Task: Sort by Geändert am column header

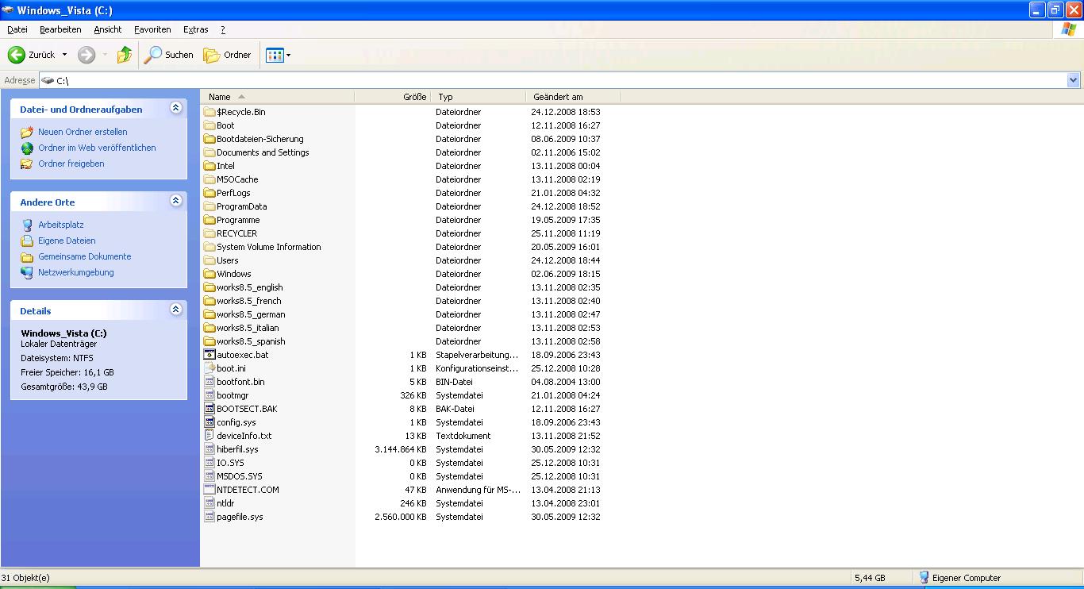Action: [573, 97]
